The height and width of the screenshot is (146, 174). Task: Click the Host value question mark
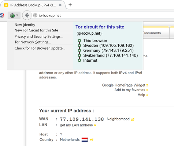click(x=61, y=134)
